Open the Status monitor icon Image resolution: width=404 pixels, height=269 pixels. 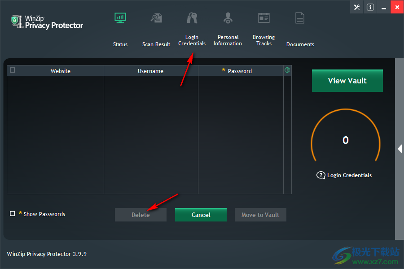click(x=120, y=18)
